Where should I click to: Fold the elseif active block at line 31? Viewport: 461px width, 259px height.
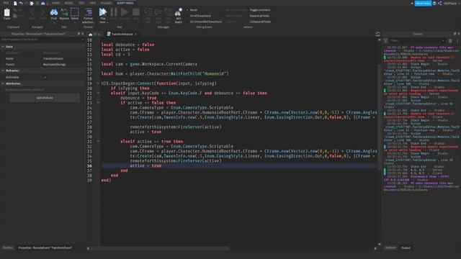point(98,142)
